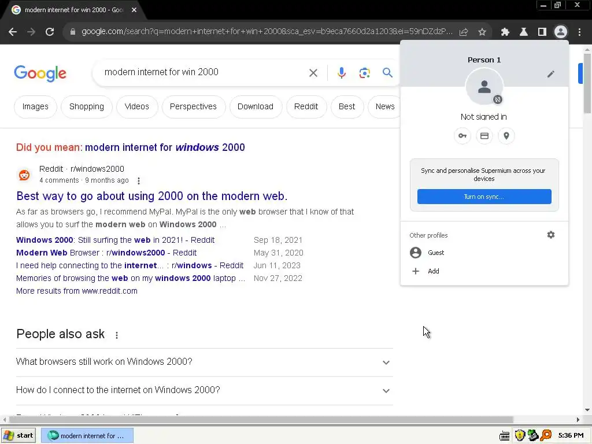The height and width of the screenshot is (444, 592).
Task: Click the blue button behind profile panel
Action: tap(580, 73)
